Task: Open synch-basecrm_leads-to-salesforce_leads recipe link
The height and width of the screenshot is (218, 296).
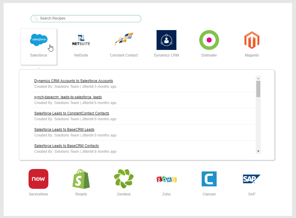Action: [x=68, y=97]
